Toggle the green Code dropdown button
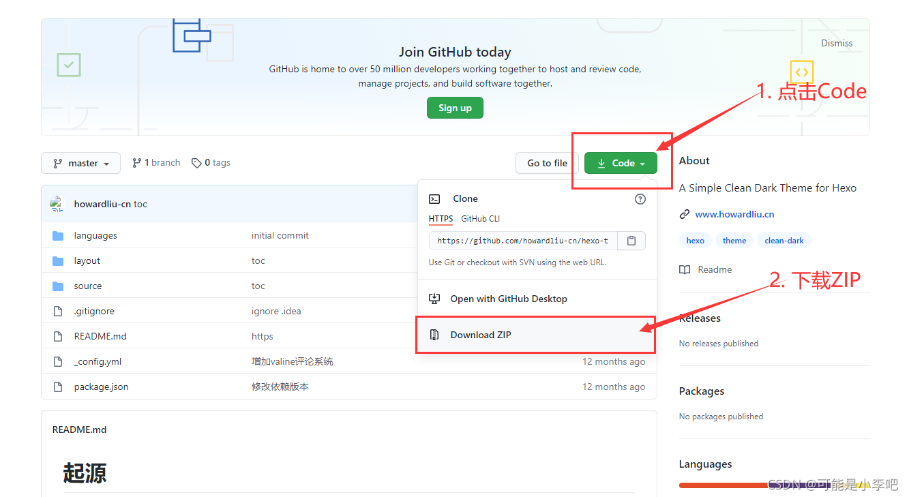 (621, 163)
